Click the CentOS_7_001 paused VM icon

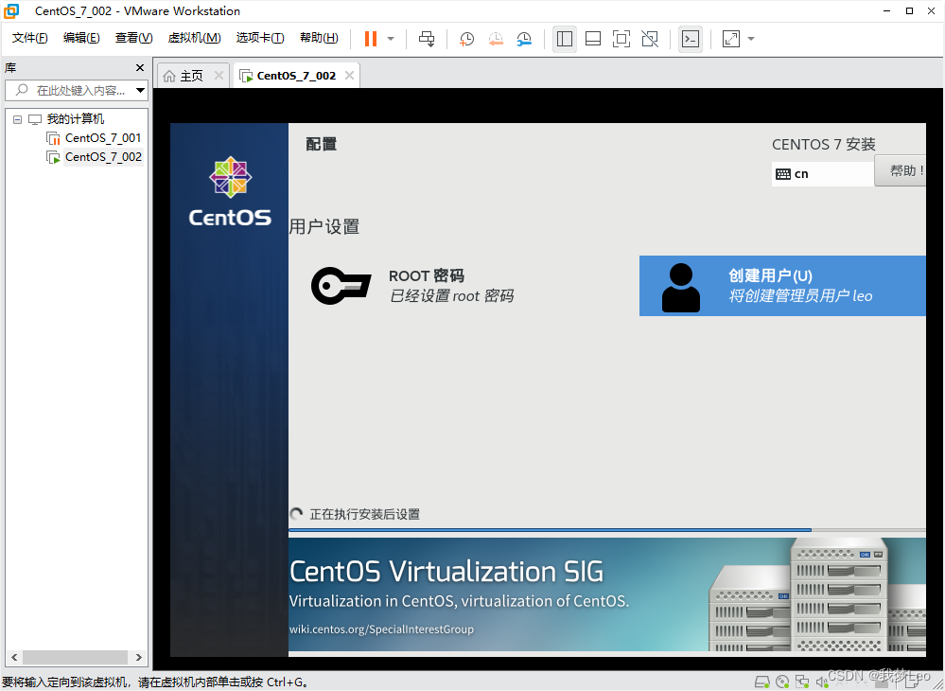(x=54, y=139)
